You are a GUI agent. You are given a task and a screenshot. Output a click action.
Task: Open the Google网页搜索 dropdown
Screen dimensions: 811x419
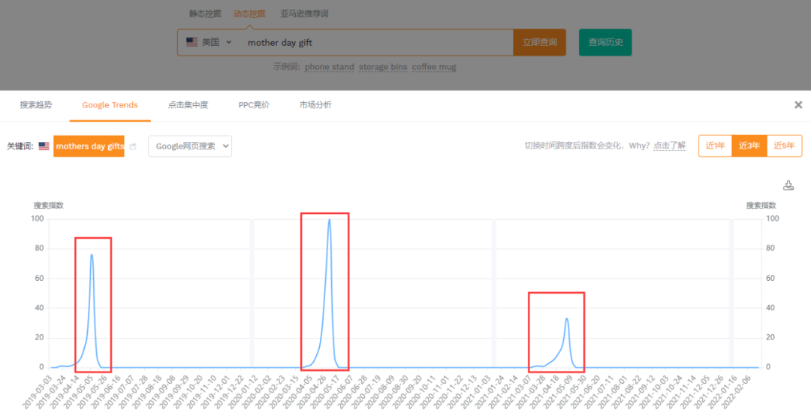190,146
